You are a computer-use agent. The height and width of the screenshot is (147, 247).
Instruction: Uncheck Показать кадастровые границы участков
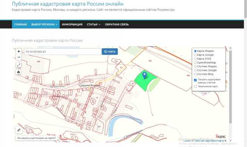coord(195,80)
